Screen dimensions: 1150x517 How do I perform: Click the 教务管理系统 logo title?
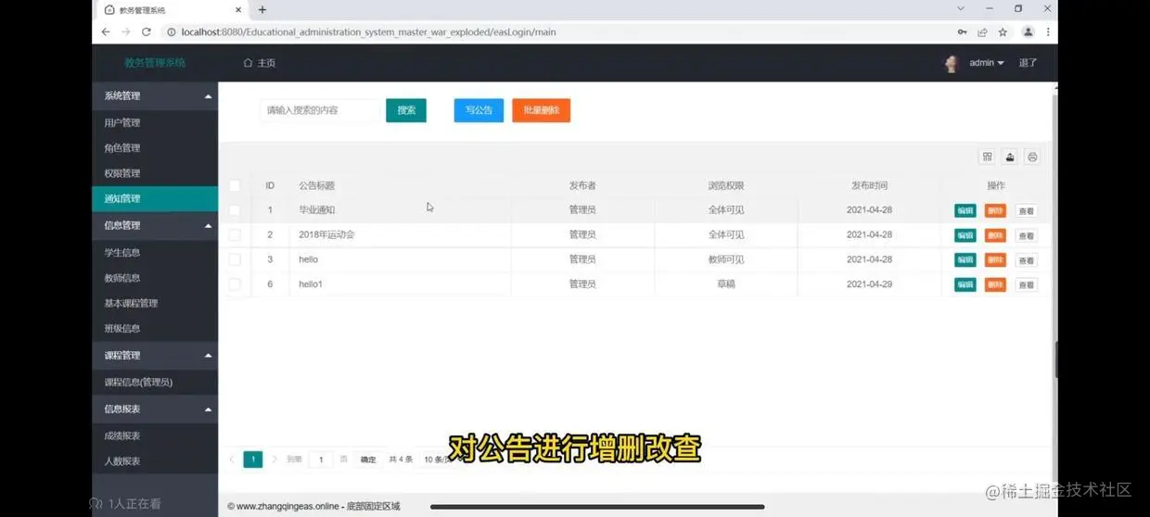click(155, 63)
